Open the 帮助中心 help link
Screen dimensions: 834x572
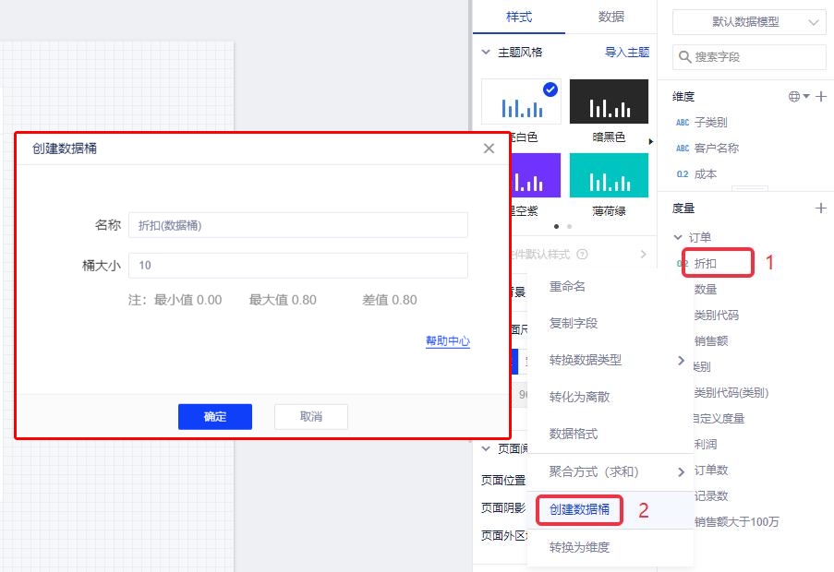pyautogui.click(x=447, y=340)
